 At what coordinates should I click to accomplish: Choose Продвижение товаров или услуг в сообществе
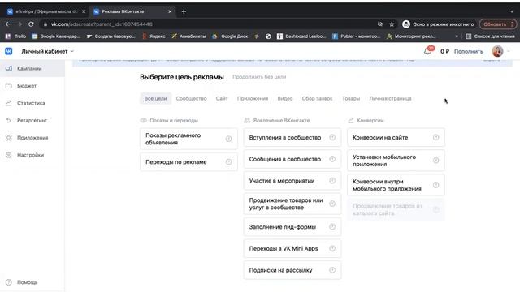(292, 204)
